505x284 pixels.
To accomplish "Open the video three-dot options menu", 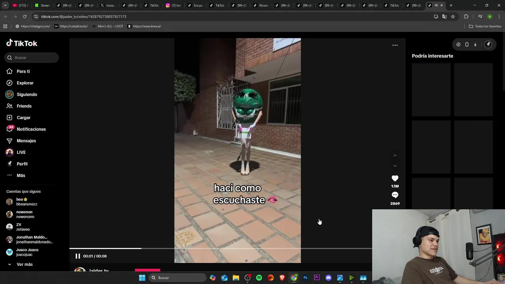I will (x=395, y=45).
